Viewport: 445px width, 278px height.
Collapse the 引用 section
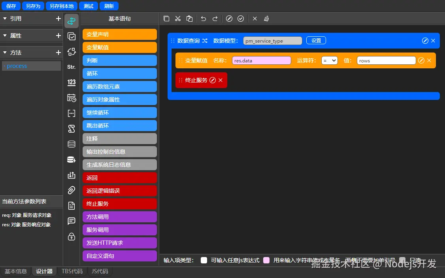tap(5, 19)
